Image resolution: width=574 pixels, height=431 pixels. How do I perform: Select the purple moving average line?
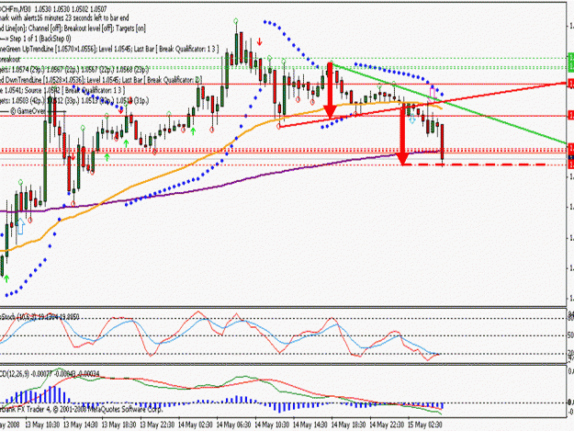point(219,187)
